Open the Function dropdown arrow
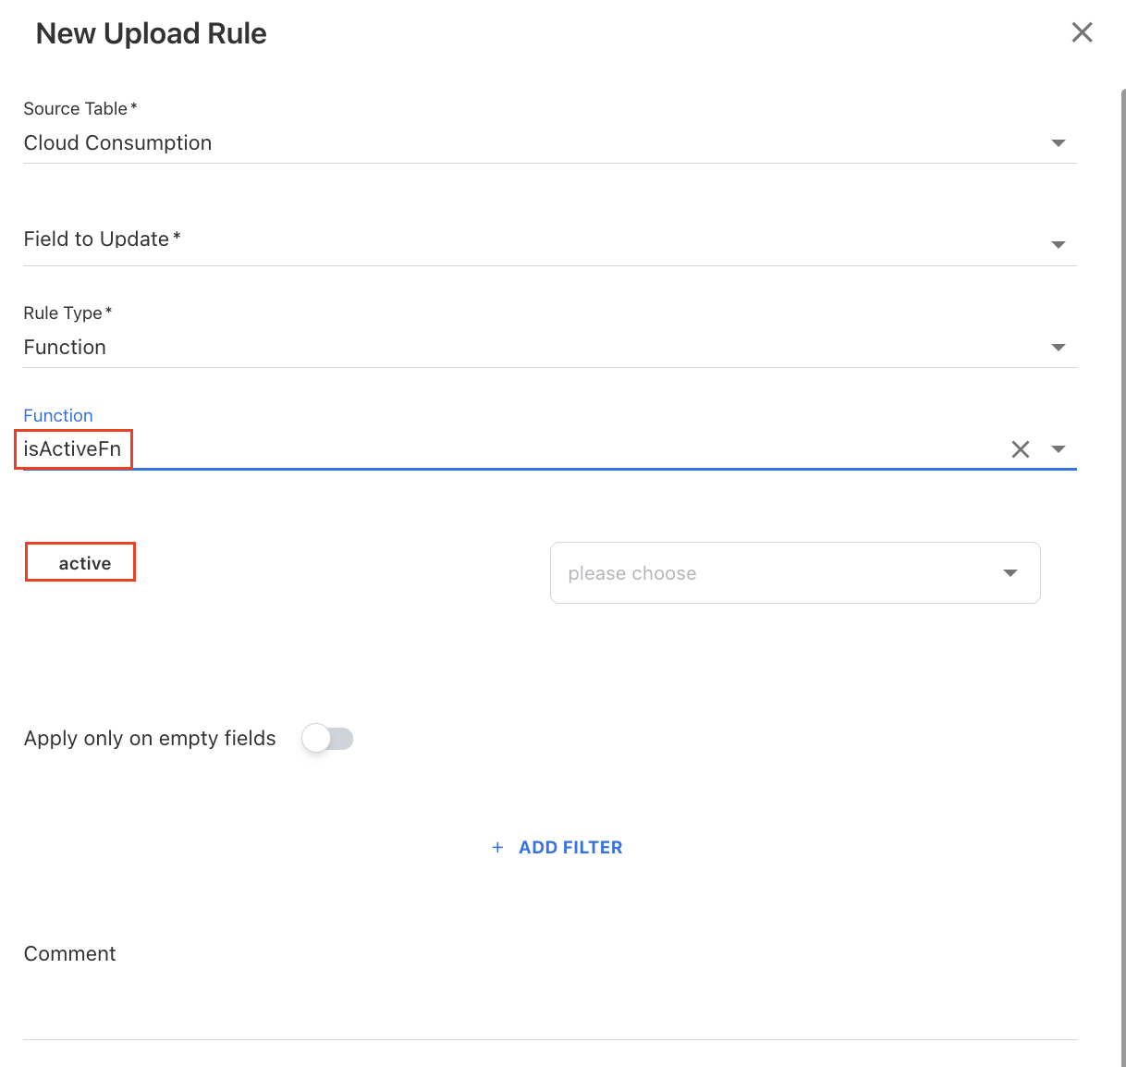 pos(1059,449)
